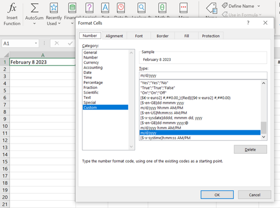This screenshot has height=208, width=280.
Task: Switch to the Font tab
Action: coord(139,36)
